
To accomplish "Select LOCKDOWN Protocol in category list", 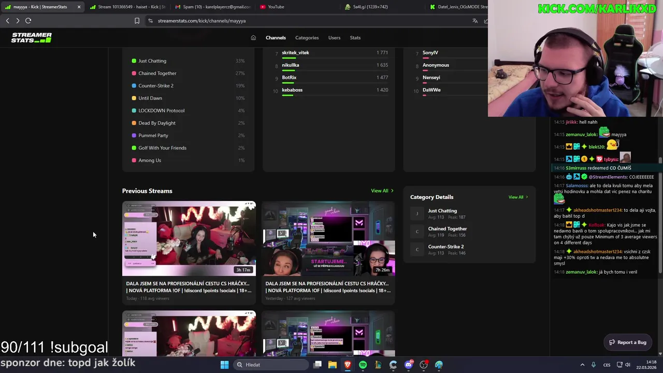I will click(189, 110).
